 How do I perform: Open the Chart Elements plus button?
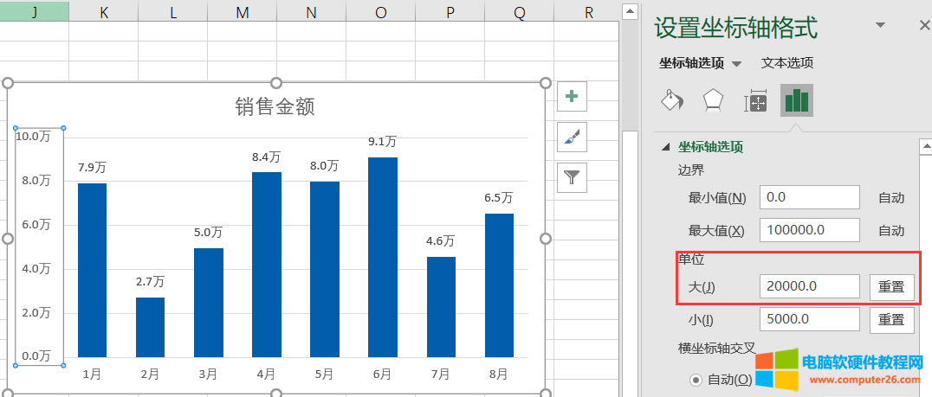pyautogui.click(x=571, y=97)
